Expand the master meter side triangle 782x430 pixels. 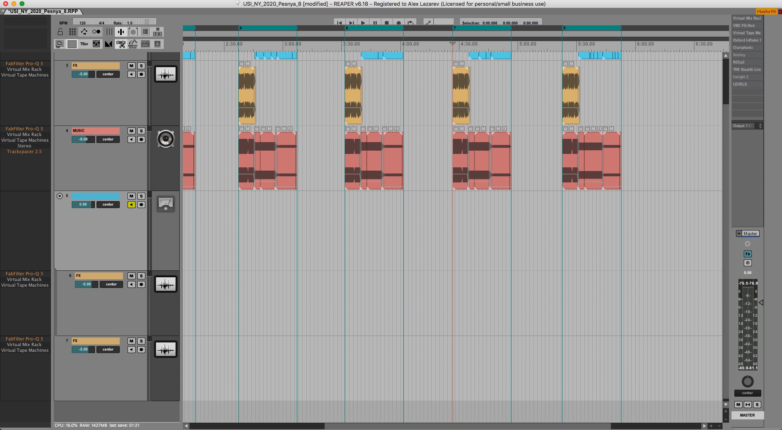[x=761, y=303]
